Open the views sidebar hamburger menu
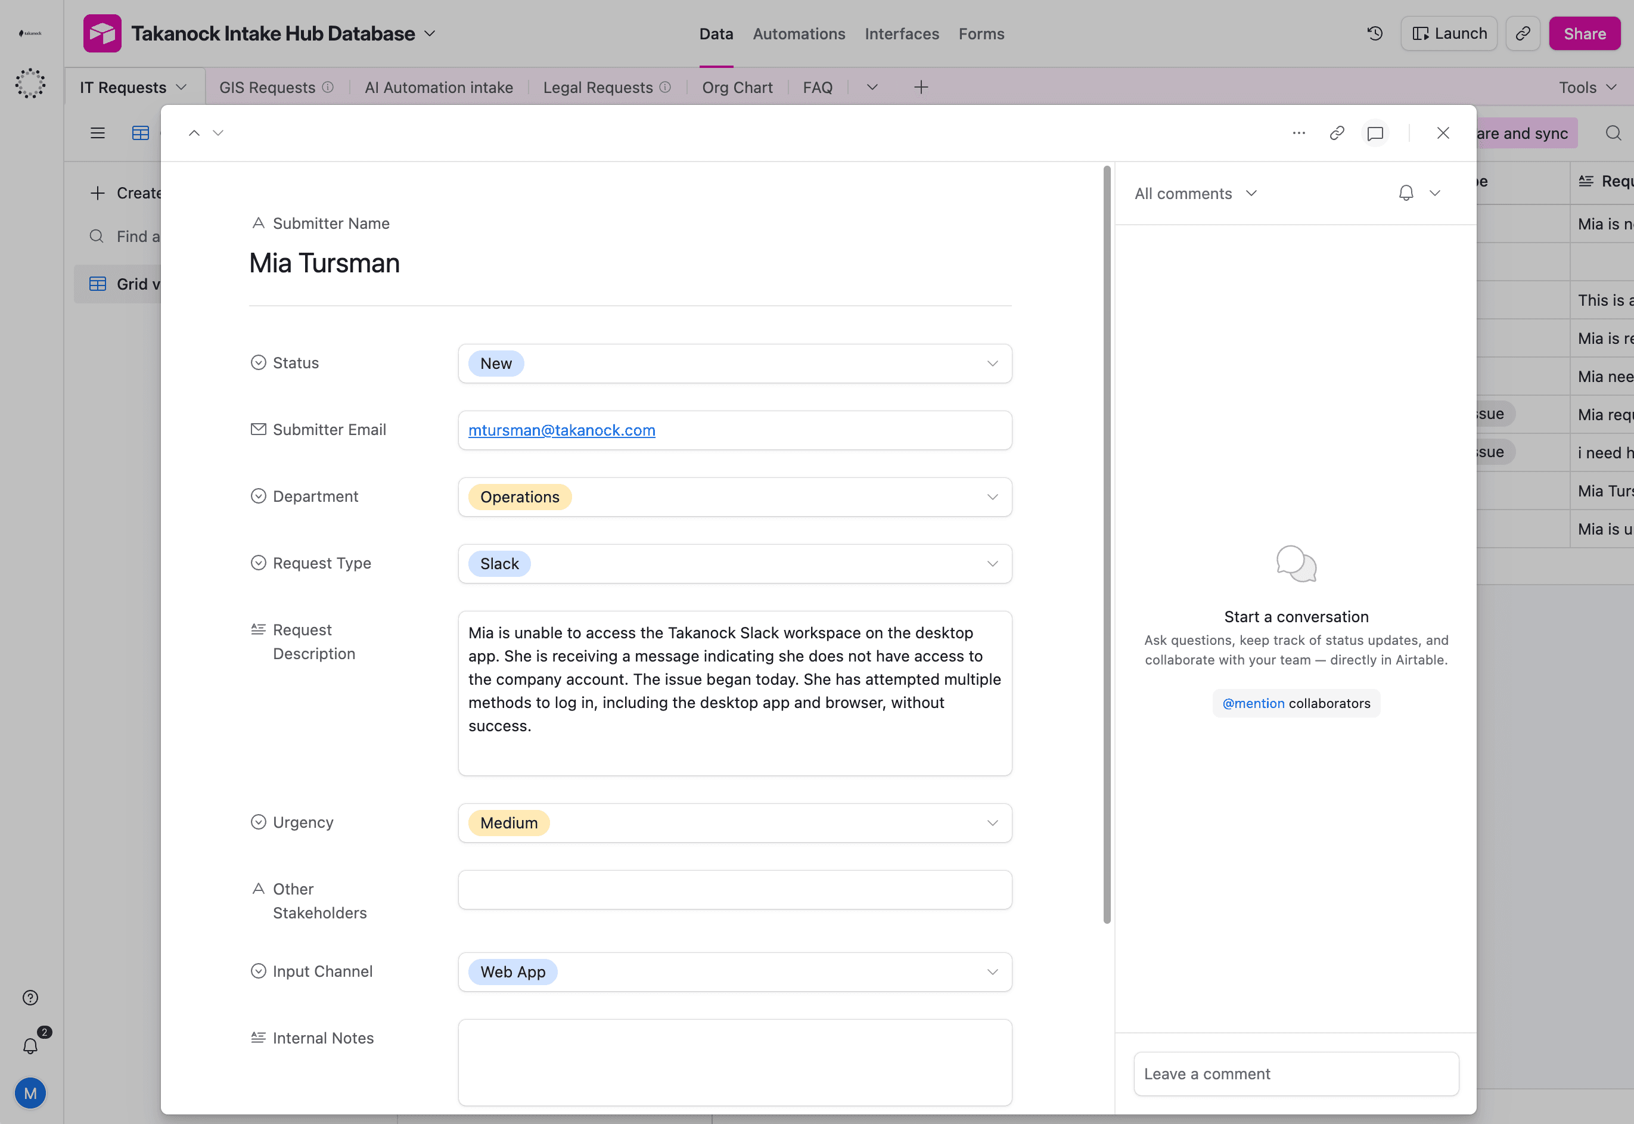 tap(98, 133)
